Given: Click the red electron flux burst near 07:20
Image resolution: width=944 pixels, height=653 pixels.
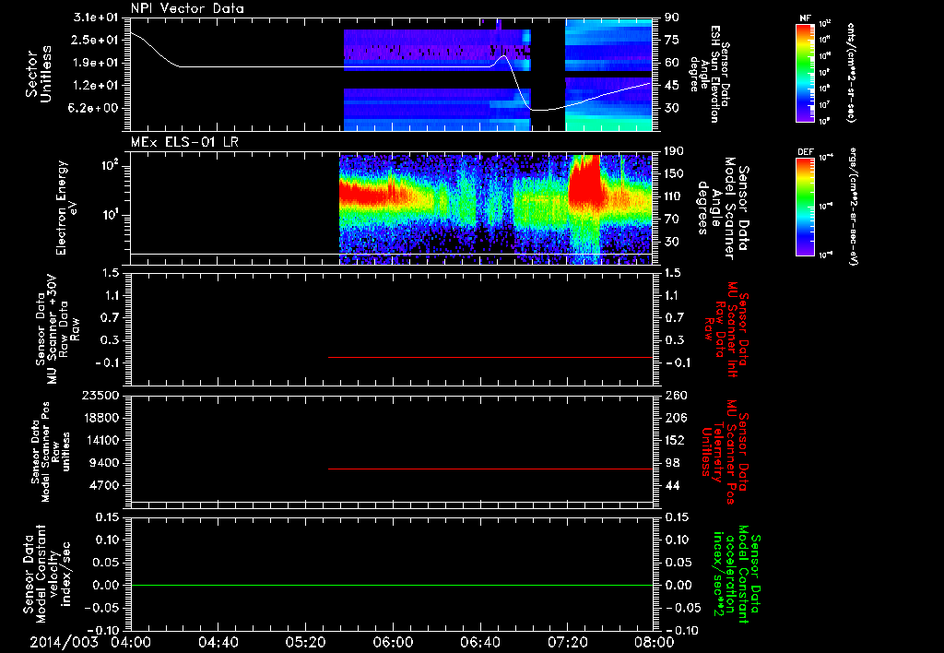Looking at the screenshot, I should pyautogui.click(x=584, y=181).
